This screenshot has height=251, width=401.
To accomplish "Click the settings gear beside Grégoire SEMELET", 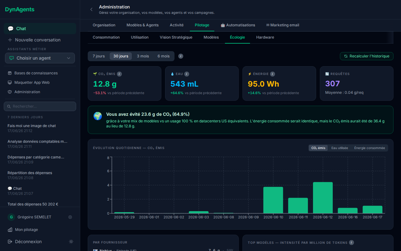I will (70, 217).
